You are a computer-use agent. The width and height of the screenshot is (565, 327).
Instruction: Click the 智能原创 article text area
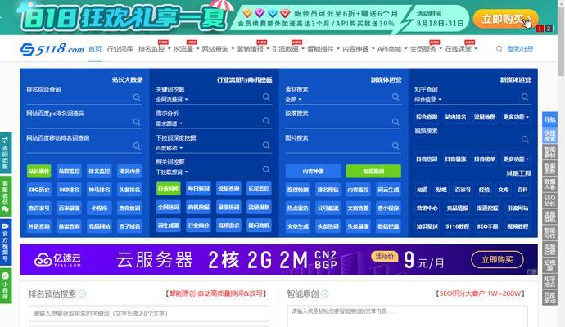[407, 316]
